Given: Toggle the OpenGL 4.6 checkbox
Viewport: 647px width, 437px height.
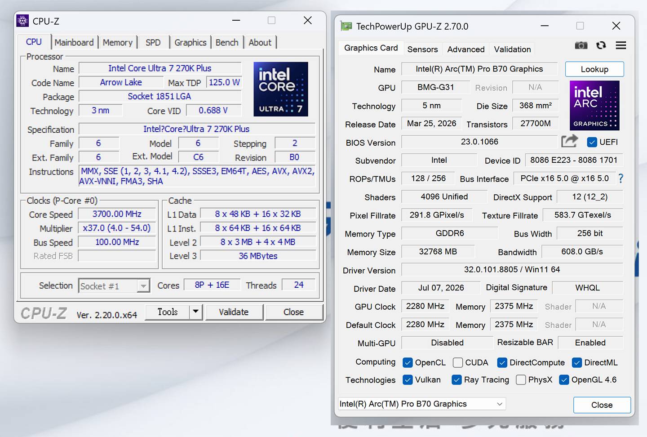Looking at the screenshot, I should pos(564,380).
